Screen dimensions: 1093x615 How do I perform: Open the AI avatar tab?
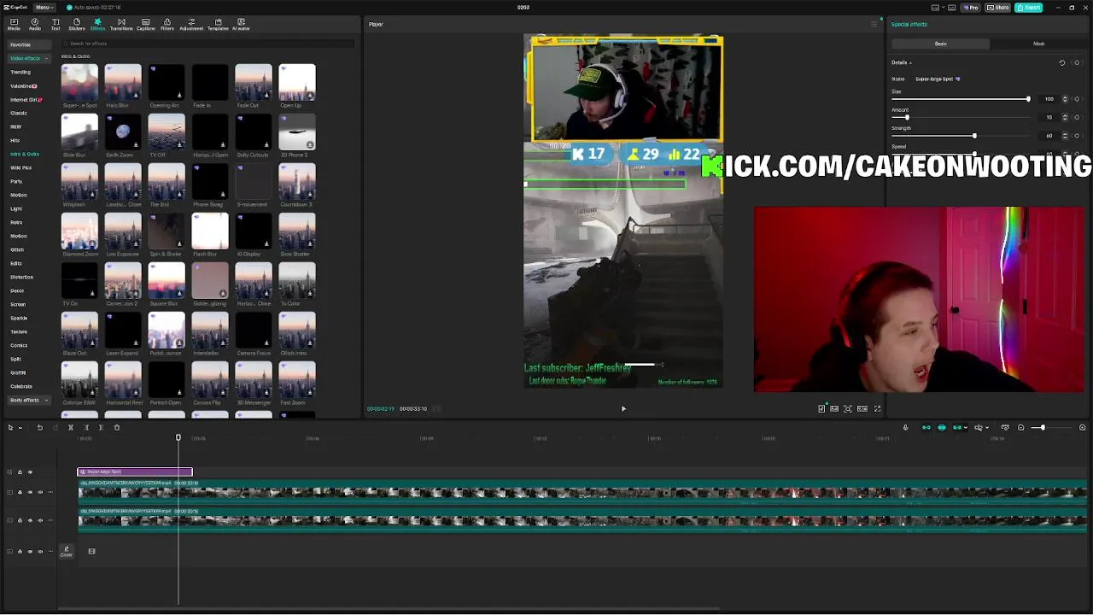point(242,24)
